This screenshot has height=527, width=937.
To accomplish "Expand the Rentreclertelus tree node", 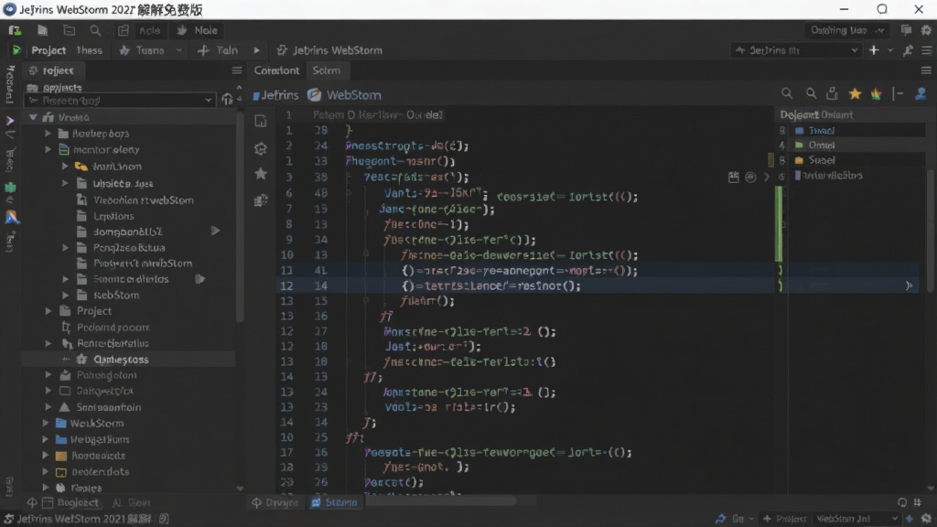I will pyautogui.click(x=48, y=344).
